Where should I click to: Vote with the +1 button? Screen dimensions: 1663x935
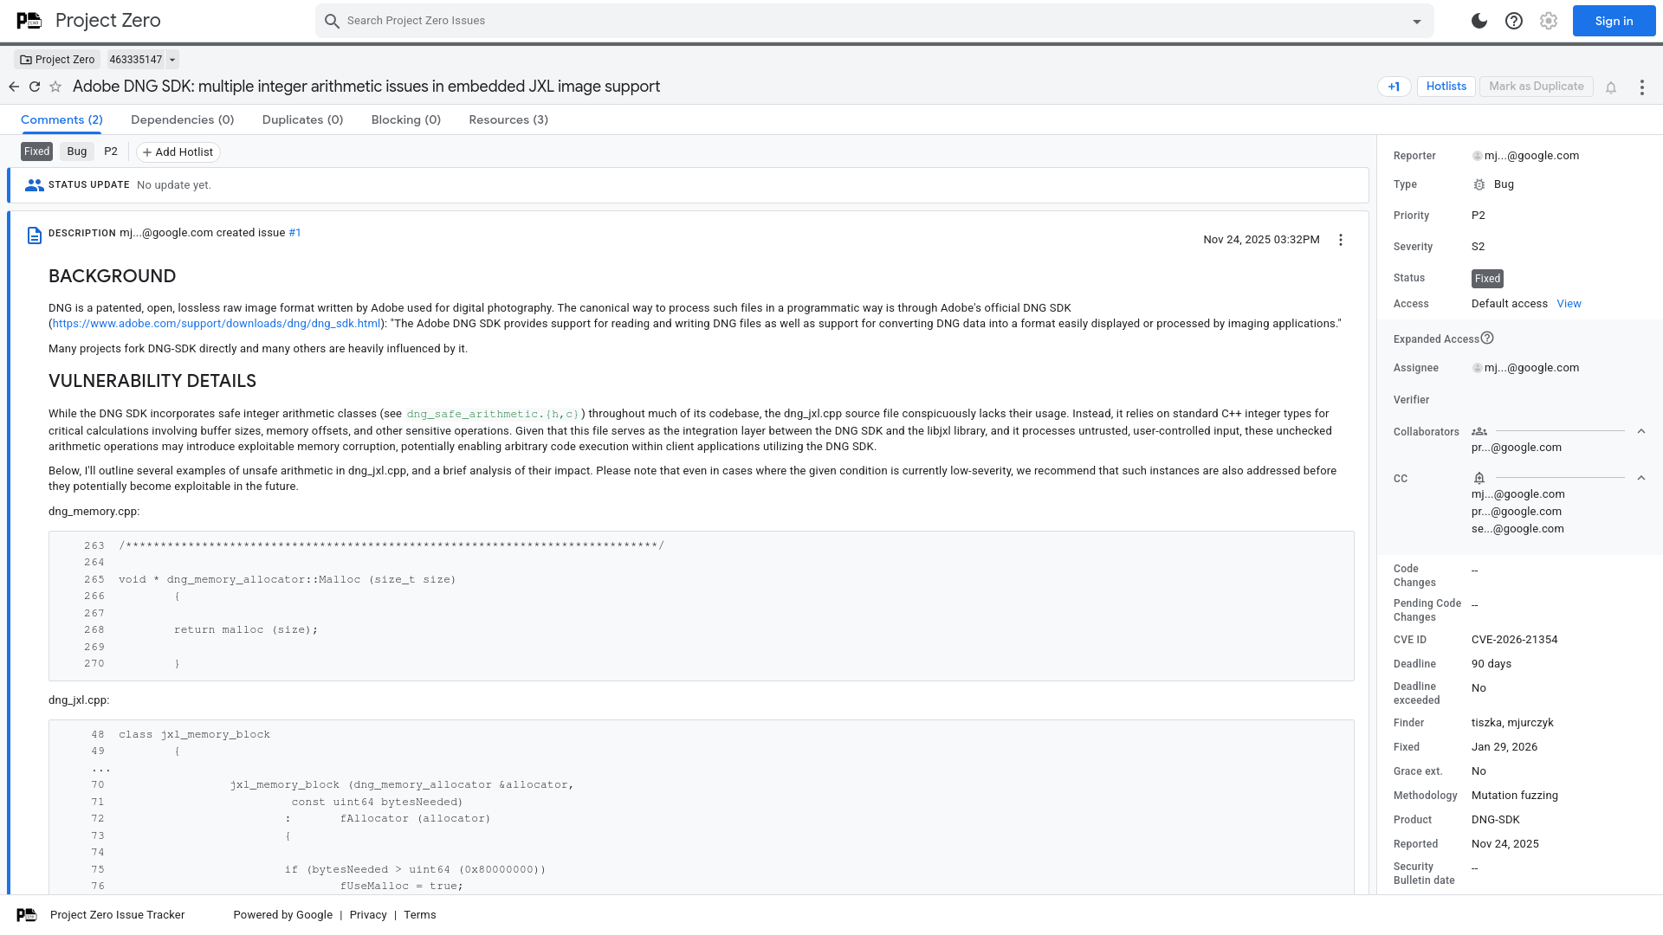1394,87
